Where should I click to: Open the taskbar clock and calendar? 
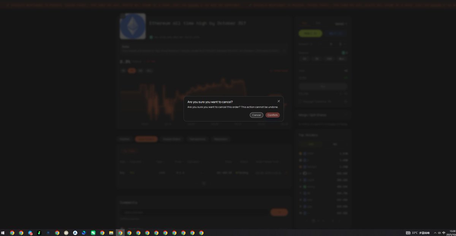452,233
